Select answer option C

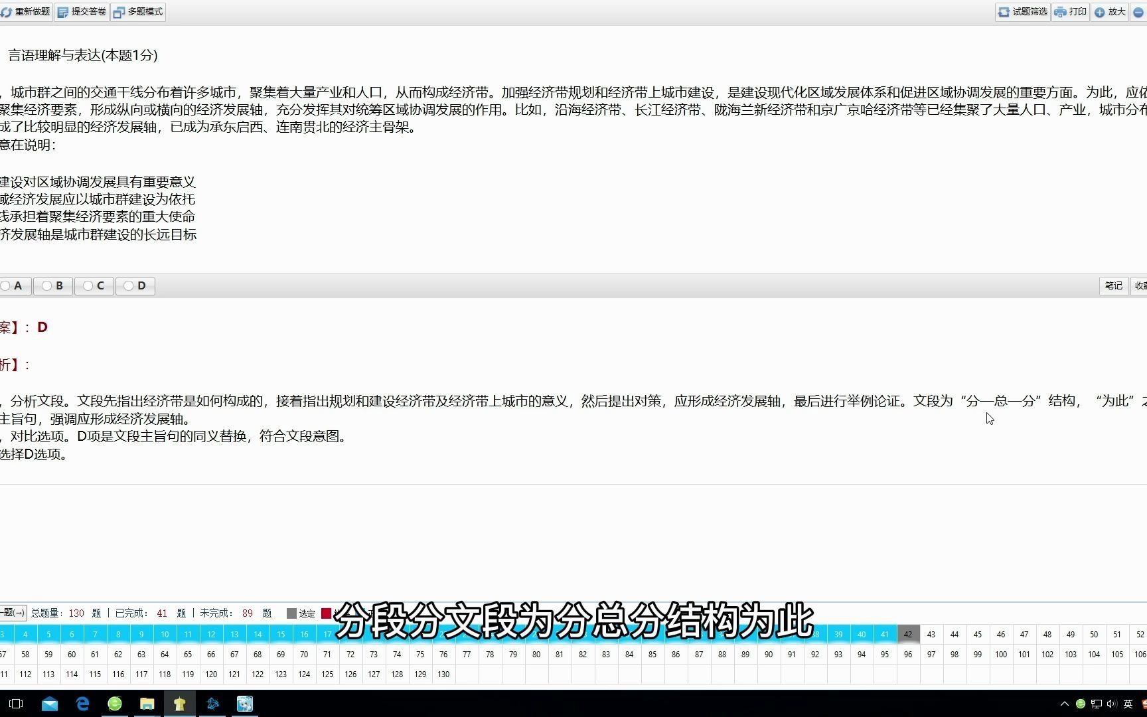[x=94, y=285]
